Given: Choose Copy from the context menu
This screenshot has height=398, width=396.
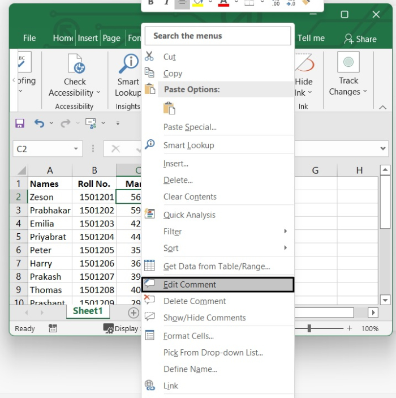Looking at the screenshot, I should click(218, 74).
